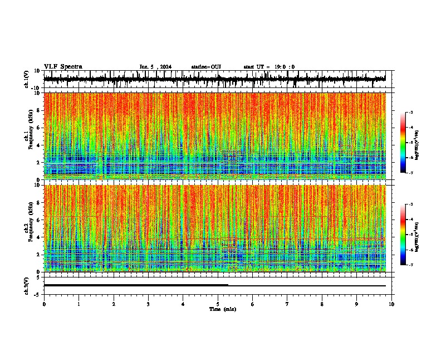
Task: Click the -7 value on ch.2 colorbar
Action: (x=411, y=265)
